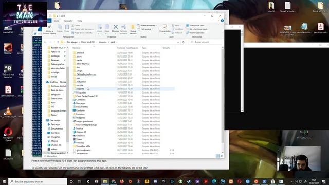Open VLC media player desktop icon

(8, 113)
